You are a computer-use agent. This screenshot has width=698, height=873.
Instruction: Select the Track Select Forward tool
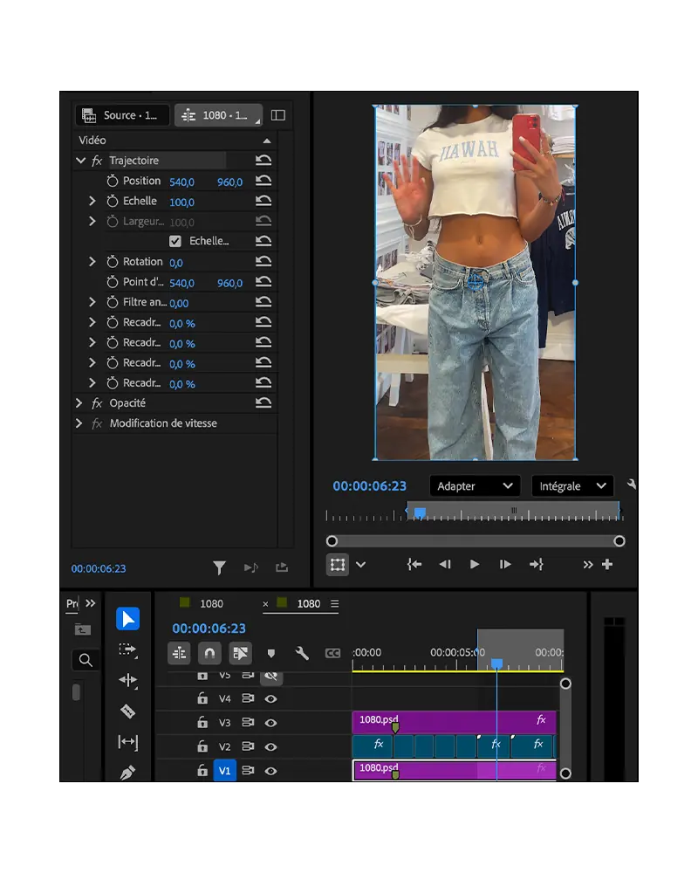click(x=127, y=650)
